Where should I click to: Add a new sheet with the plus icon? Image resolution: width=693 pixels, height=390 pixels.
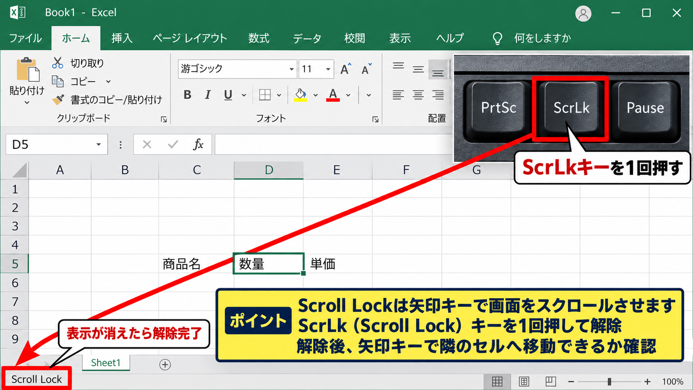point(165,364)
